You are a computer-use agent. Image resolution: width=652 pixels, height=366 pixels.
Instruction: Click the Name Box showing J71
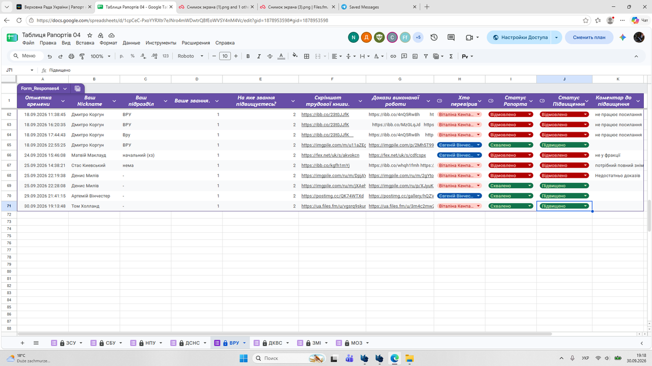[20, 70]
